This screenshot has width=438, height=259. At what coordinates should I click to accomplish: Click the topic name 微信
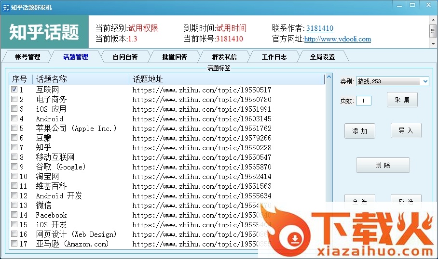(44, 206)
